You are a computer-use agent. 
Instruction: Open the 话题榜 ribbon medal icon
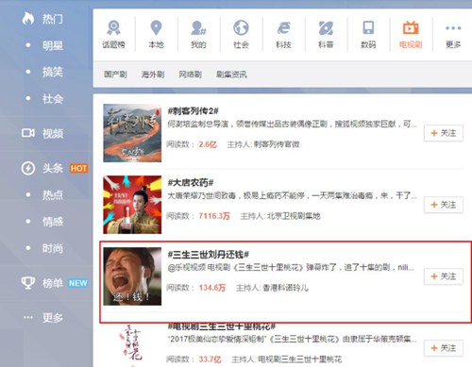point(113,34)
